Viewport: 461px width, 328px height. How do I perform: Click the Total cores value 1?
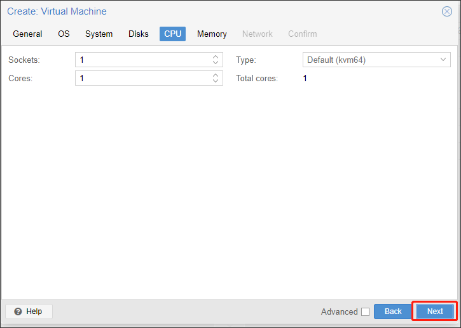305,78
